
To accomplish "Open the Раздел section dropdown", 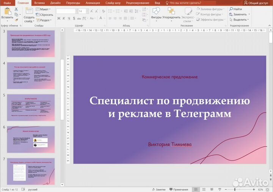I will click(44, 20).
